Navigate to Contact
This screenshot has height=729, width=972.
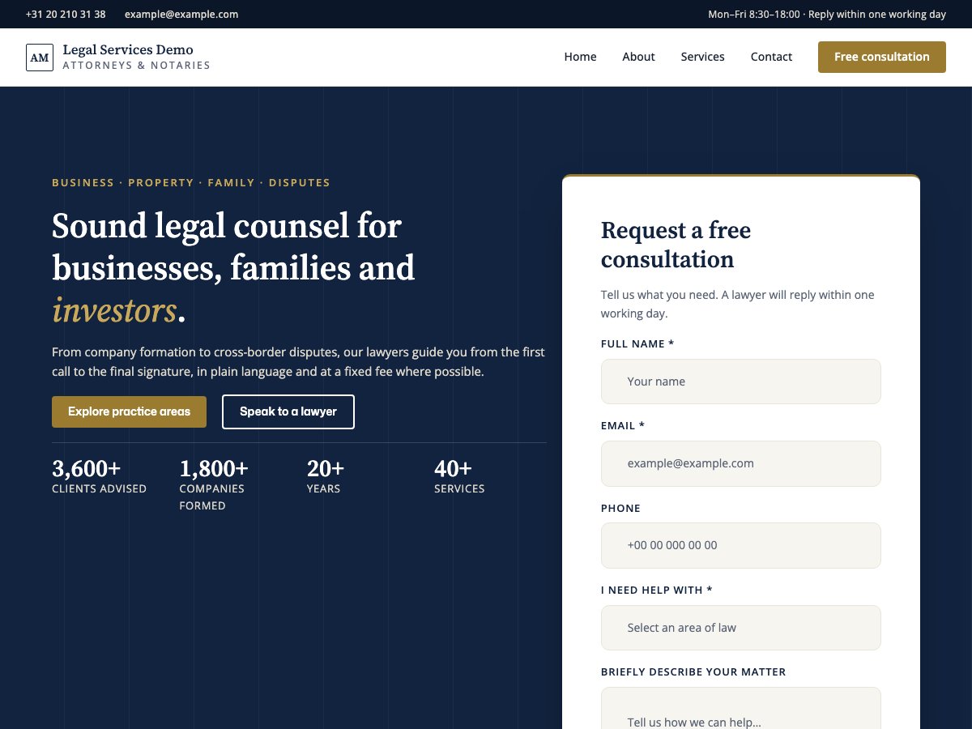tap(771, 57)
